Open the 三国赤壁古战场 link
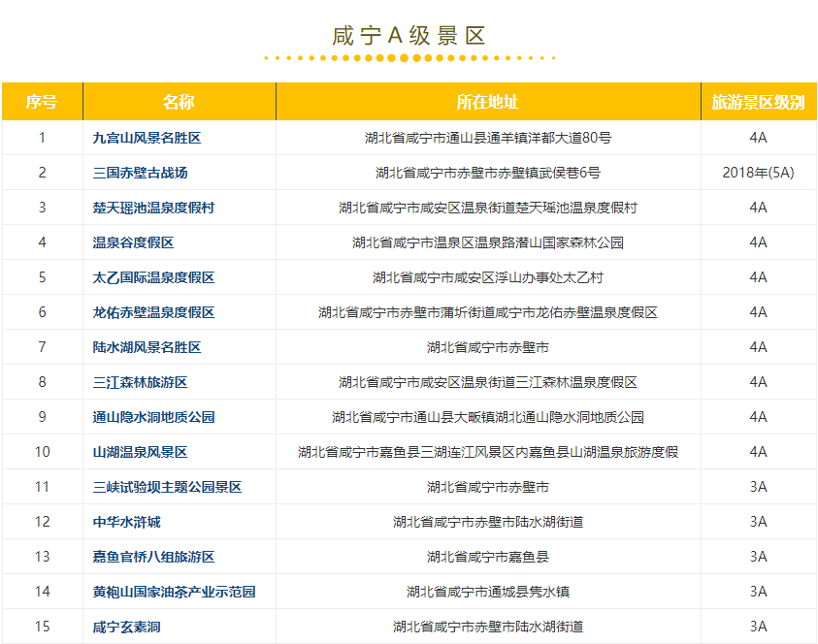Screen dimensions: 818x644 point(140,173)
